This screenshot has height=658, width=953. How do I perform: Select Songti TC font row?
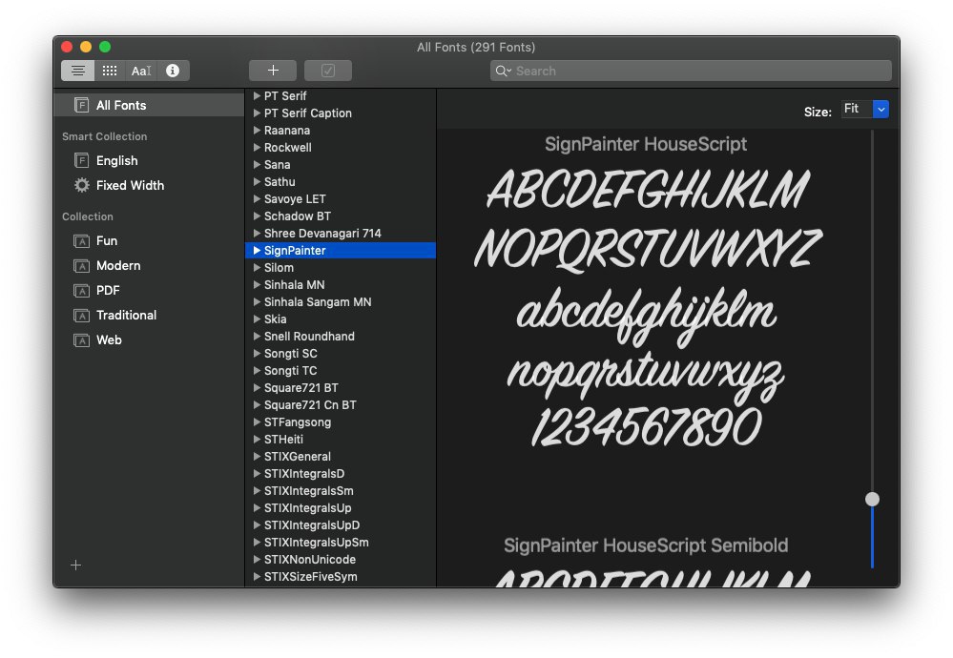tap(341, 371)
